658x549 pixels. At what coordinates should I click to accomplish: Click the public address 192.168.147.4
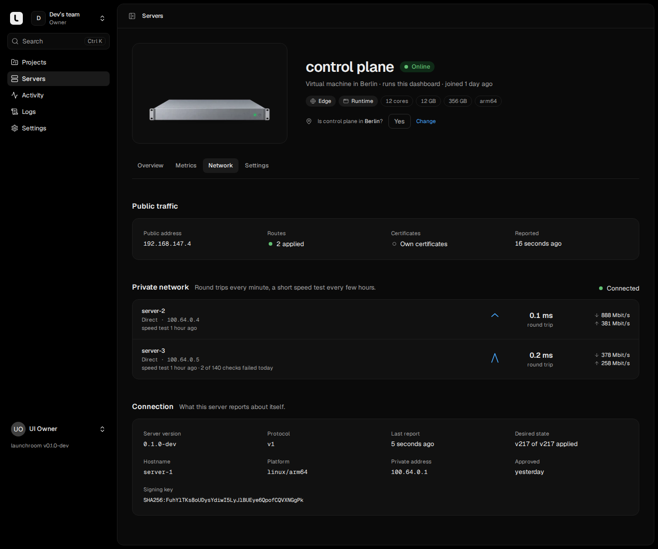click(x=167, y=244)
